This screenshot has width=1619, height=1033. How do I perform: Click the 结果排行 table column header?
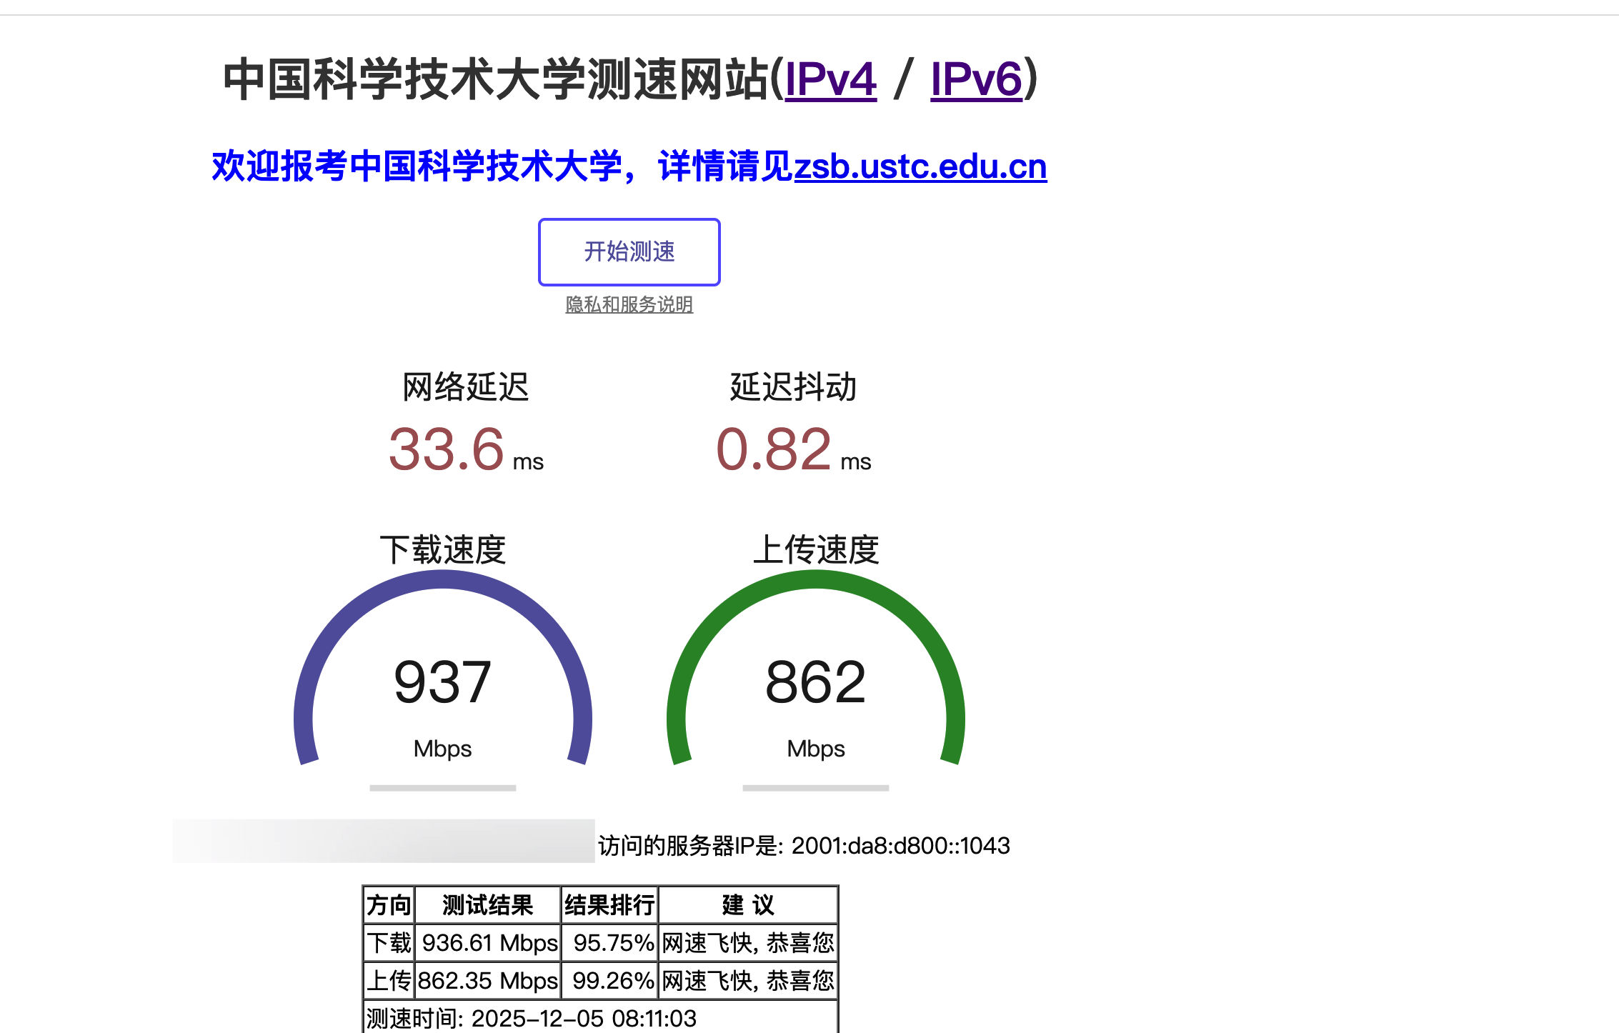pyautogui.click(x=609, y=905)
